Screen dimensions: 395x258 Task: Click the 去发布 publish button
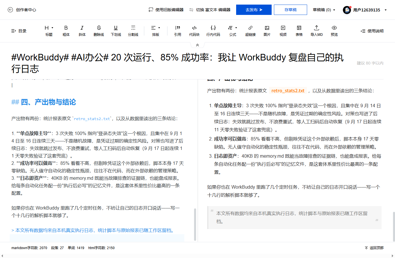254,10
